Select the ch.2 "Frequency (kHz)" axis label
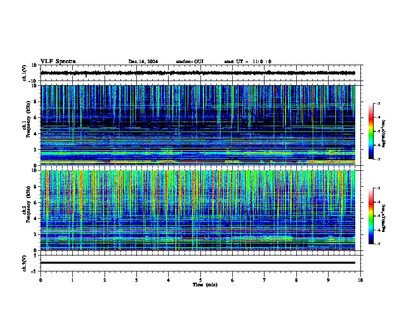Viewport: 406px width, 314px height. pos(28,204)
